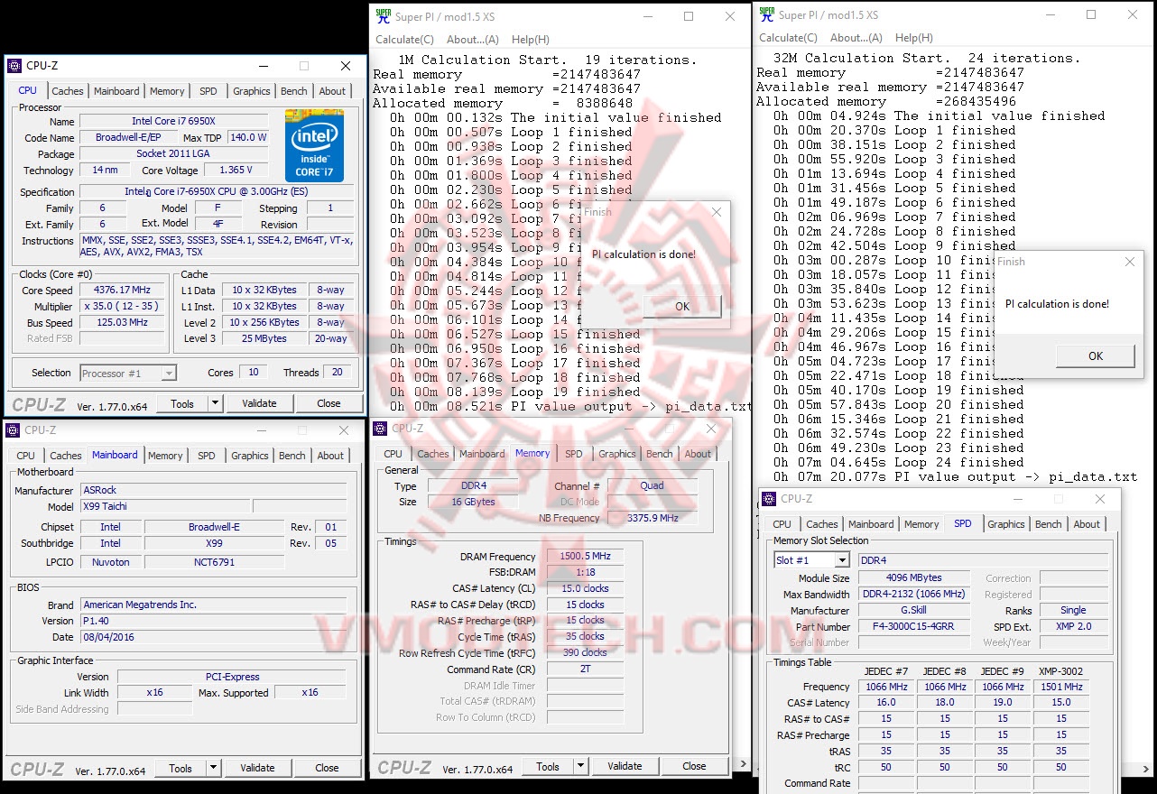Click the Super PI icon in 32M window title
Image resolution: width=1157 pixels, height=794 pixels.
(x=767, y=14)
